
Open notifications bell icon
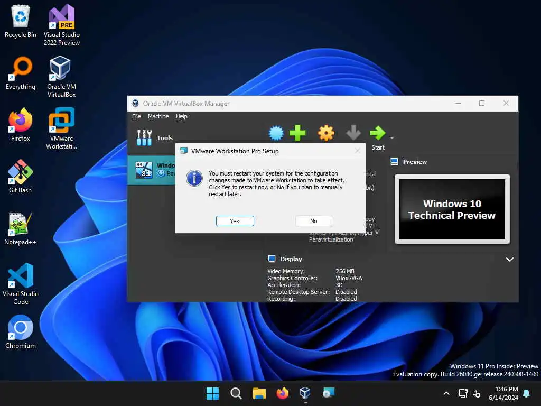click(x=527, y=393)
